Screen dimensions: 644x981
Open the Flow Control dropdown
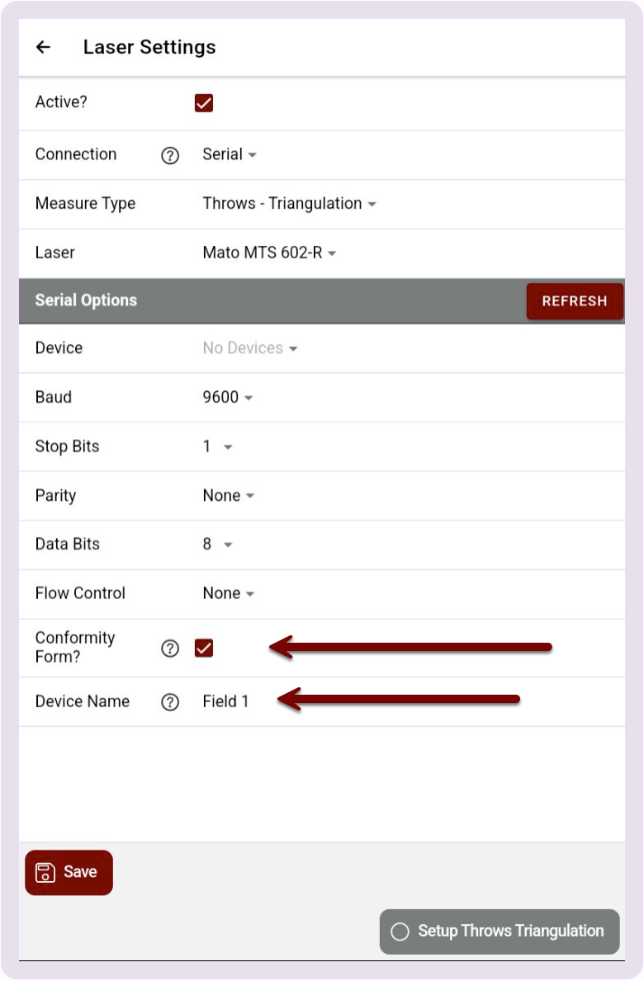pyautogui.click(x=229, y=593)
